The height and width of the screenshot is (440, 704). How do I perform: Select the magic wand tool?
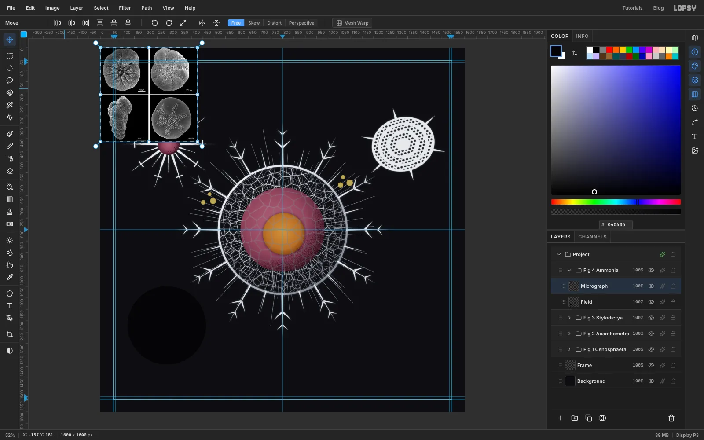(x=9, y=105)
